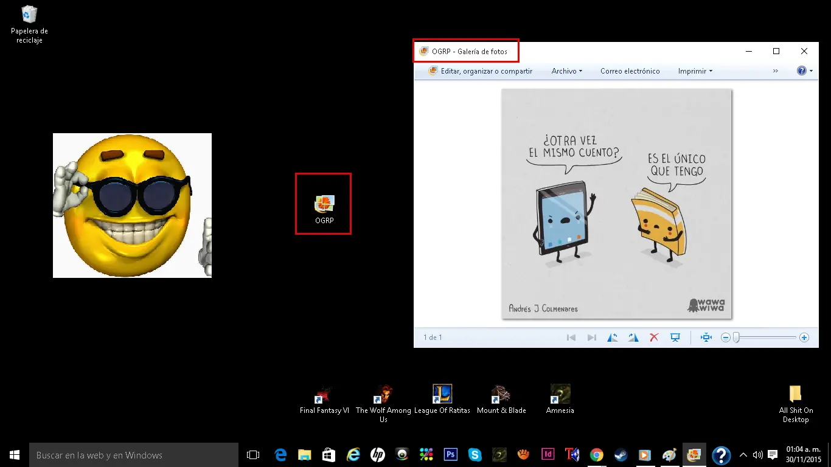Open the question mark help taskbar icon
This screenshot has height=467, width=831.
click(x=721, y=455)
